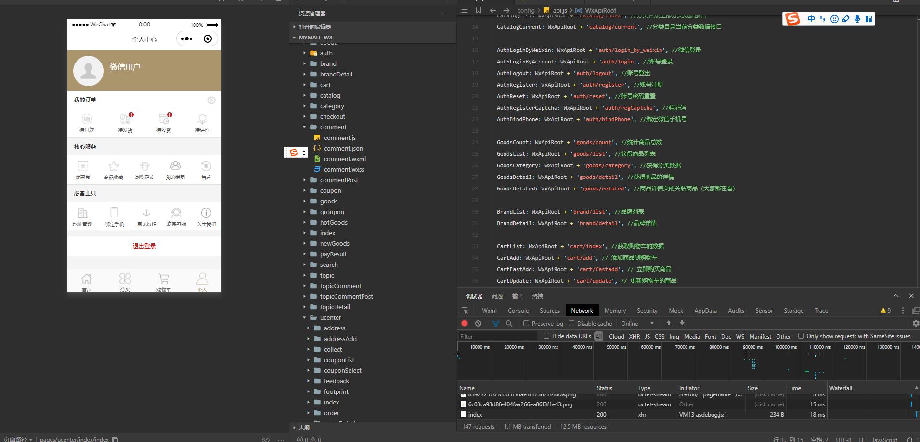Check the Hide data URLs checkbox
Screen dimensions: 920x442
click(546, 336)
